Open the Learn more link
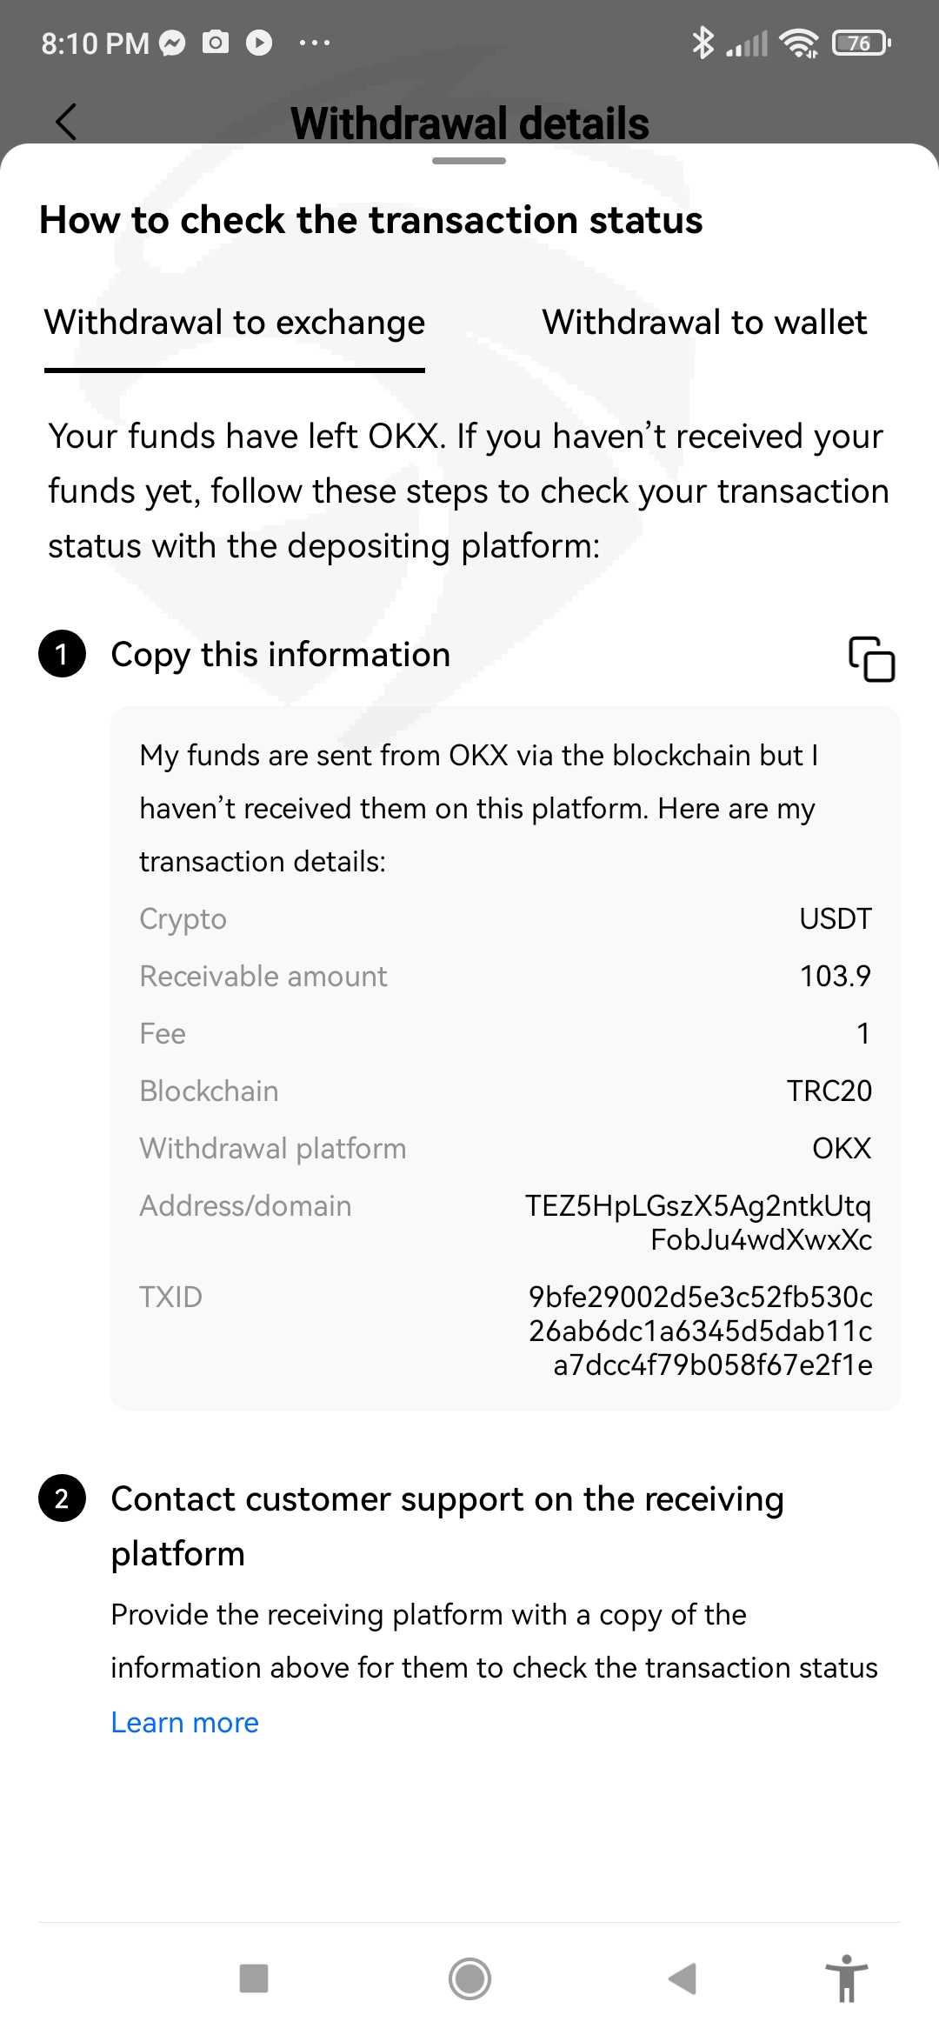Viewport: 939px width, 2035px height. (x=185, y=1722)
